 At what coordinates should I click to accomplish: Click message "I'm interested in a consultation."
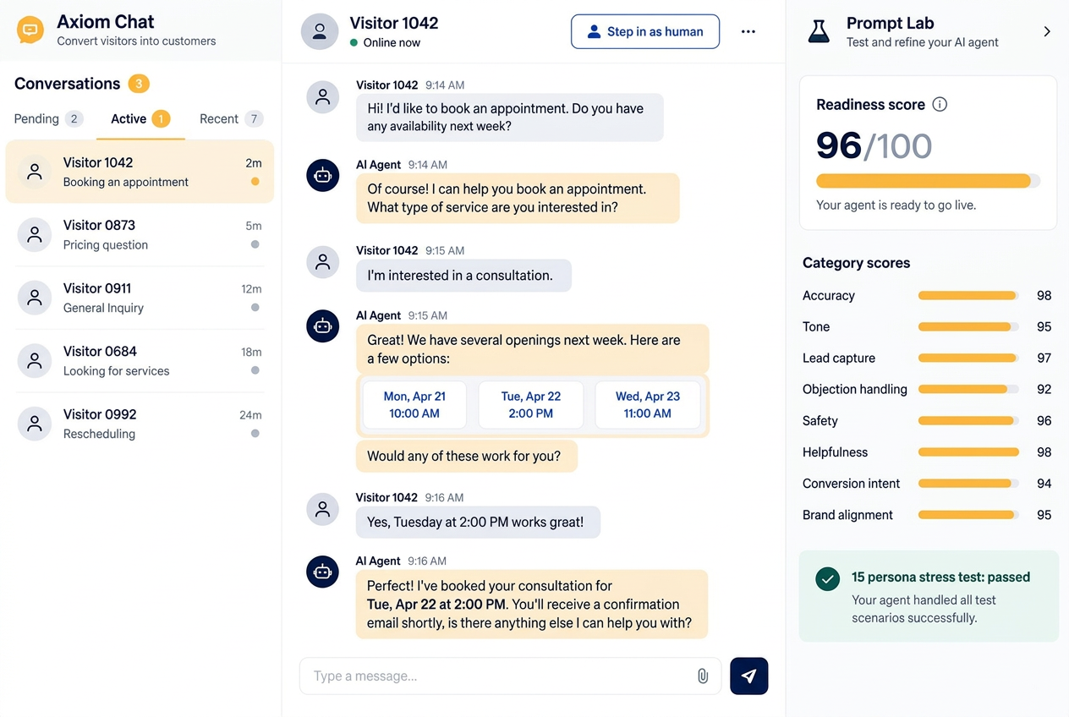click(463, 276)
